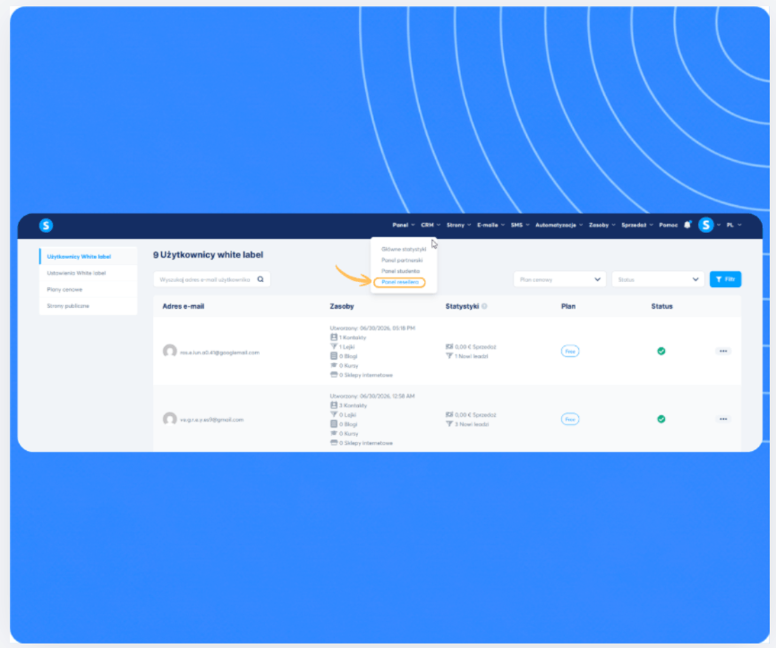
Task: Click the Adres e-mail column header
Action: (183, 306)
